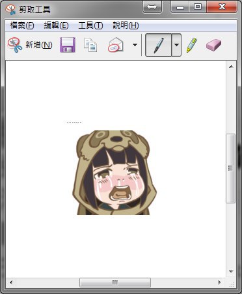The width and height of the screenshot is (242, 294).
Task: Click the Snipping Tool icon in the title bar
Action: click(10, 9)
